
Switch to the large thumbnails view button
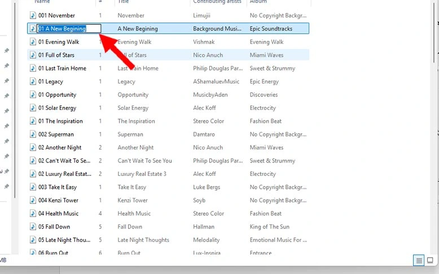(430, 260)
